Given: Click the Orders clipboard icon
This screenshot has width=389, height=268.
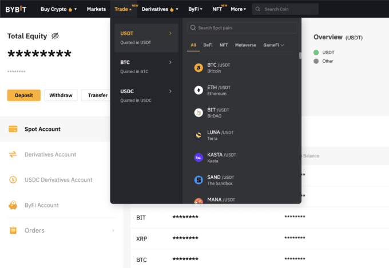Looking at the screenshot, I should point(13,230).
